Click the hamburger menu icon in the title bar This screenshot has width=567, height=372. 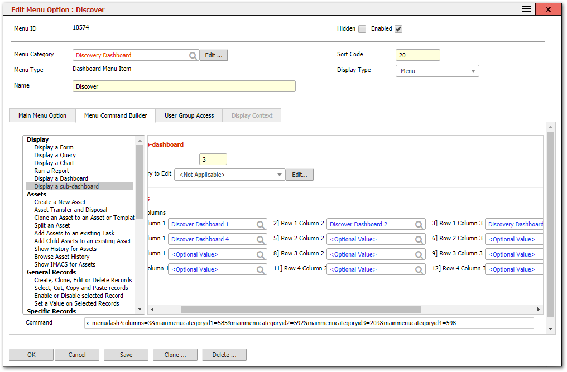tap(526, 9)
